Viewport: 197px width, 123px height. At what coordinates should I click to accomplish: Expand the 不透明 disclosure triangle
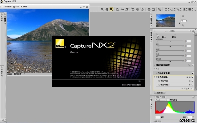[182, 89]
